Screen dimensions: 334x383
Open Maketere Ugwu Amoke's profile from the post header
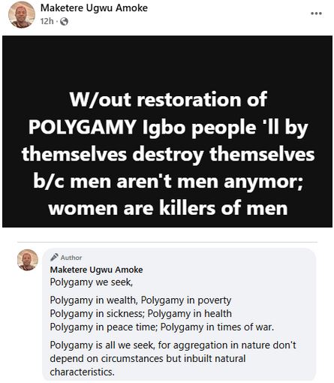94,8
